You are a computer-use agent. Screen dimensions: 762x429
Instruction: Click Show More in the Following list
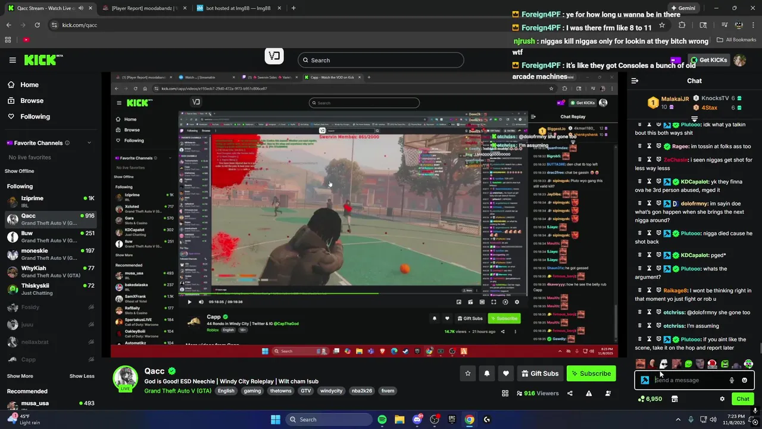point(20,376)
